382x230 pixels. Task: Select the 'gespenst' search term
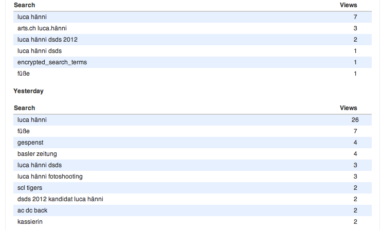[30, 143]
